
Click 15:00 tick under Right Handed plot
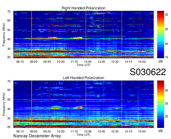(x=142, y=62)
